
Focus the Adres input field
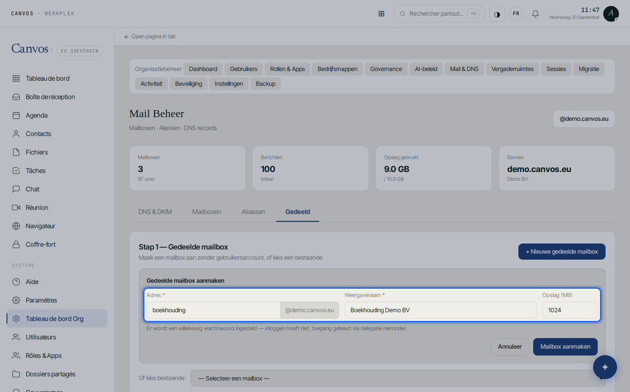214,310
